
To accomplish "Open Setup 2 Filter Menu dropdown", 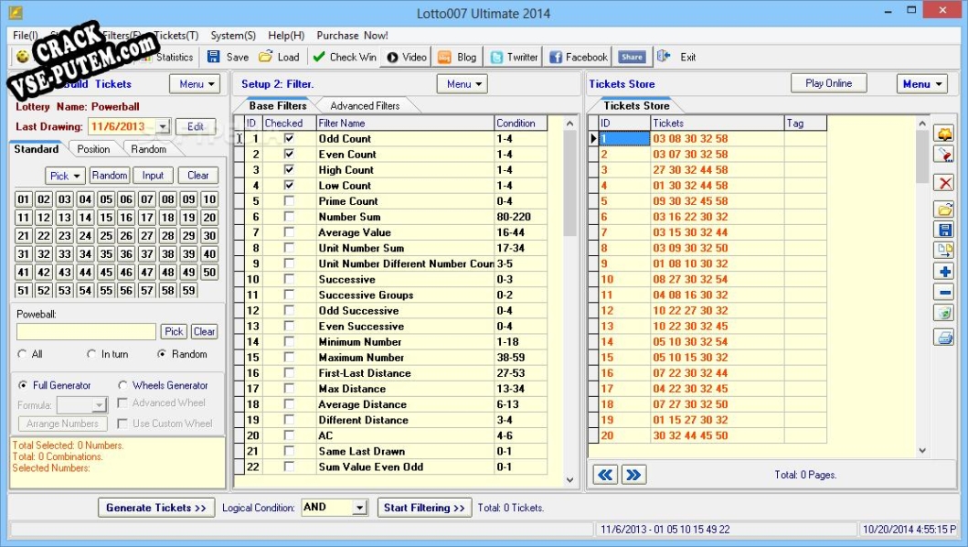I will pos(463,84).
